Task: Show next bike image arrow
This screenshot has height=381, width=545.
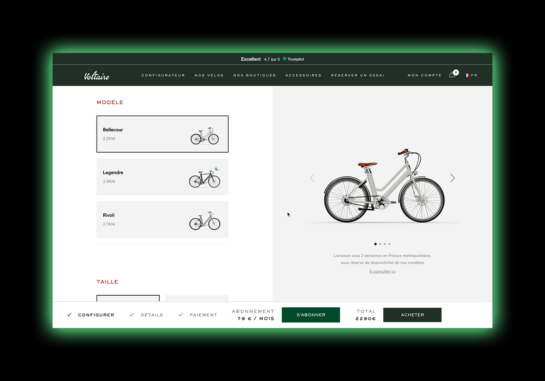Action: (x=452, y=178)
